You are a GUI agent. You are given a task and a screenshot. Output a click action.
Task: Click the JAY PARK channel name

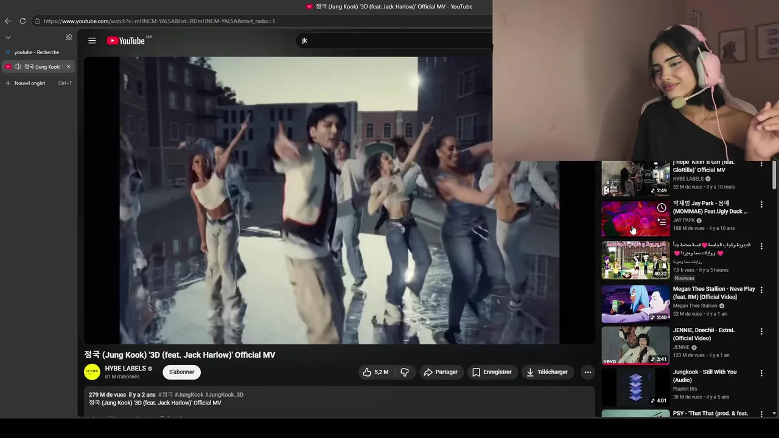683,220
